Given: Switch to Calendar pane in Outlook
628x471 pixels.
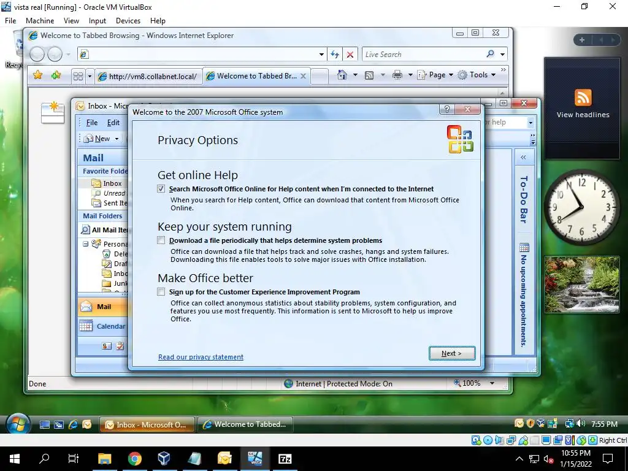Looking at the screenshot, I should pyautogui.click(x=103, y=326).
